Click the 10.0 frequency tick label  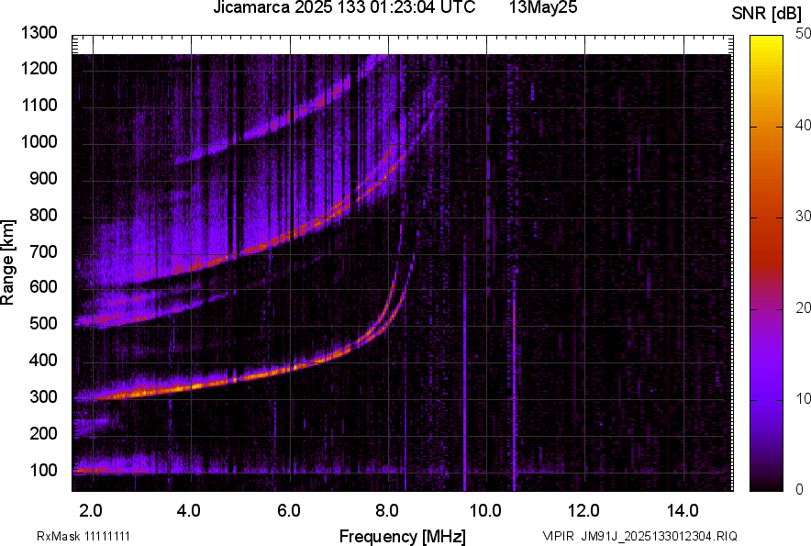(485, 511)
